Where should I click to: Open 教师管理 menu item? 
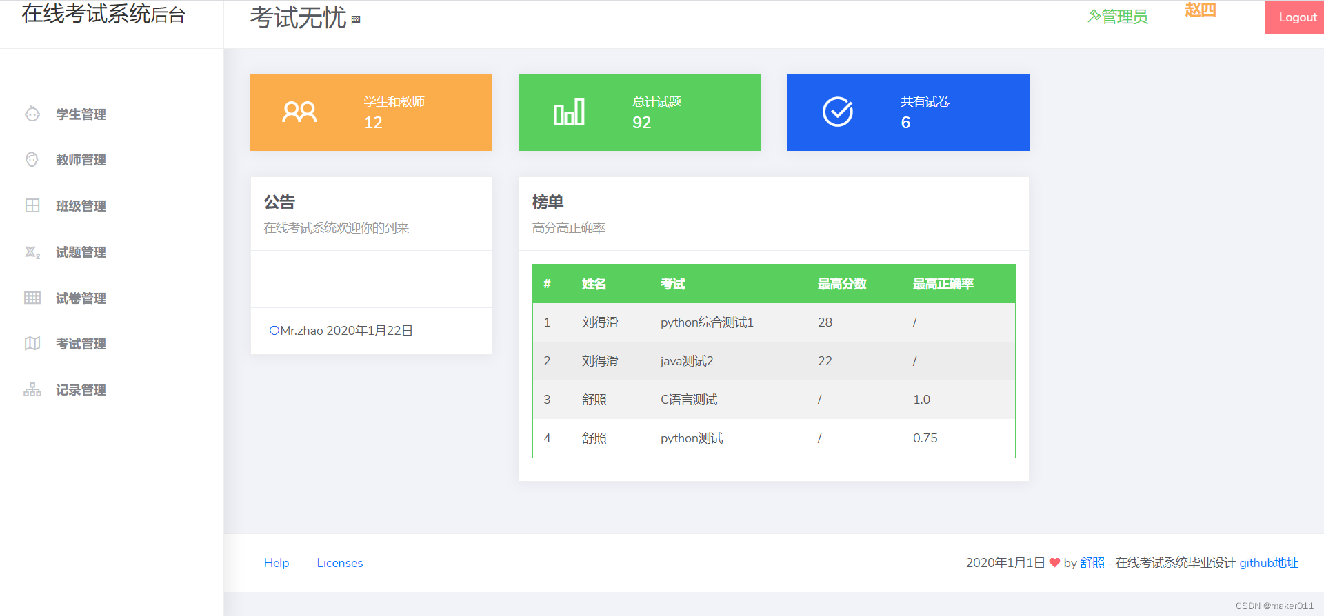tap(81, 160)
